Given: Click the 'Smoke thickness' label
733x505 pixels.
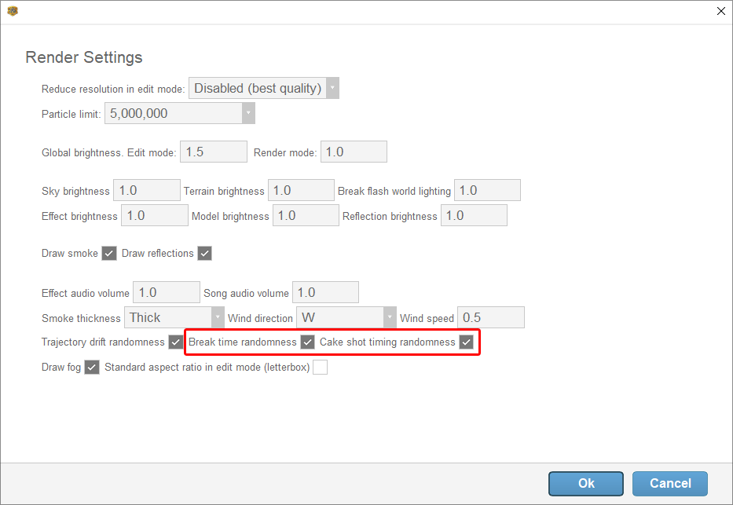Looking at the screenshot, I should [x=82, y=318].
